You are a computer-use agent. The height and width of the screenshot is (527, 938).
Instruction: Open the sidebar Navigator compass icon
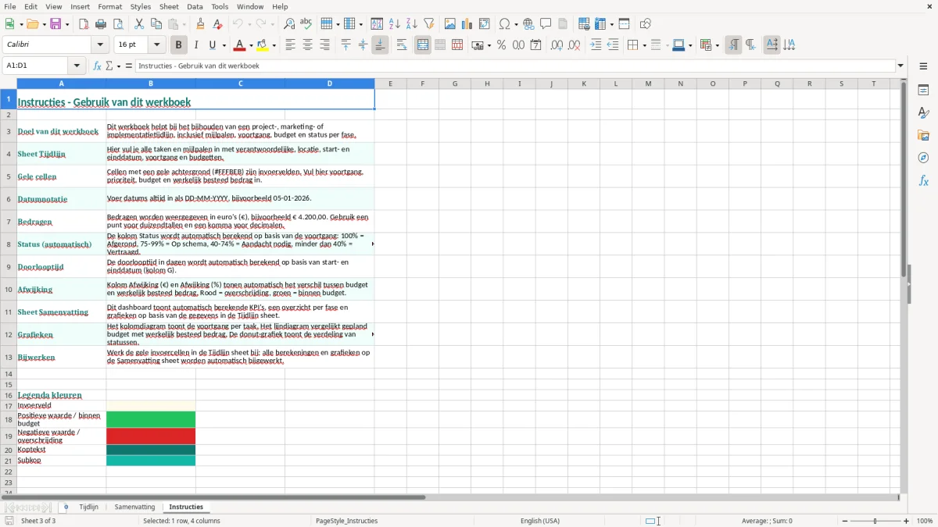coord(923,158)
